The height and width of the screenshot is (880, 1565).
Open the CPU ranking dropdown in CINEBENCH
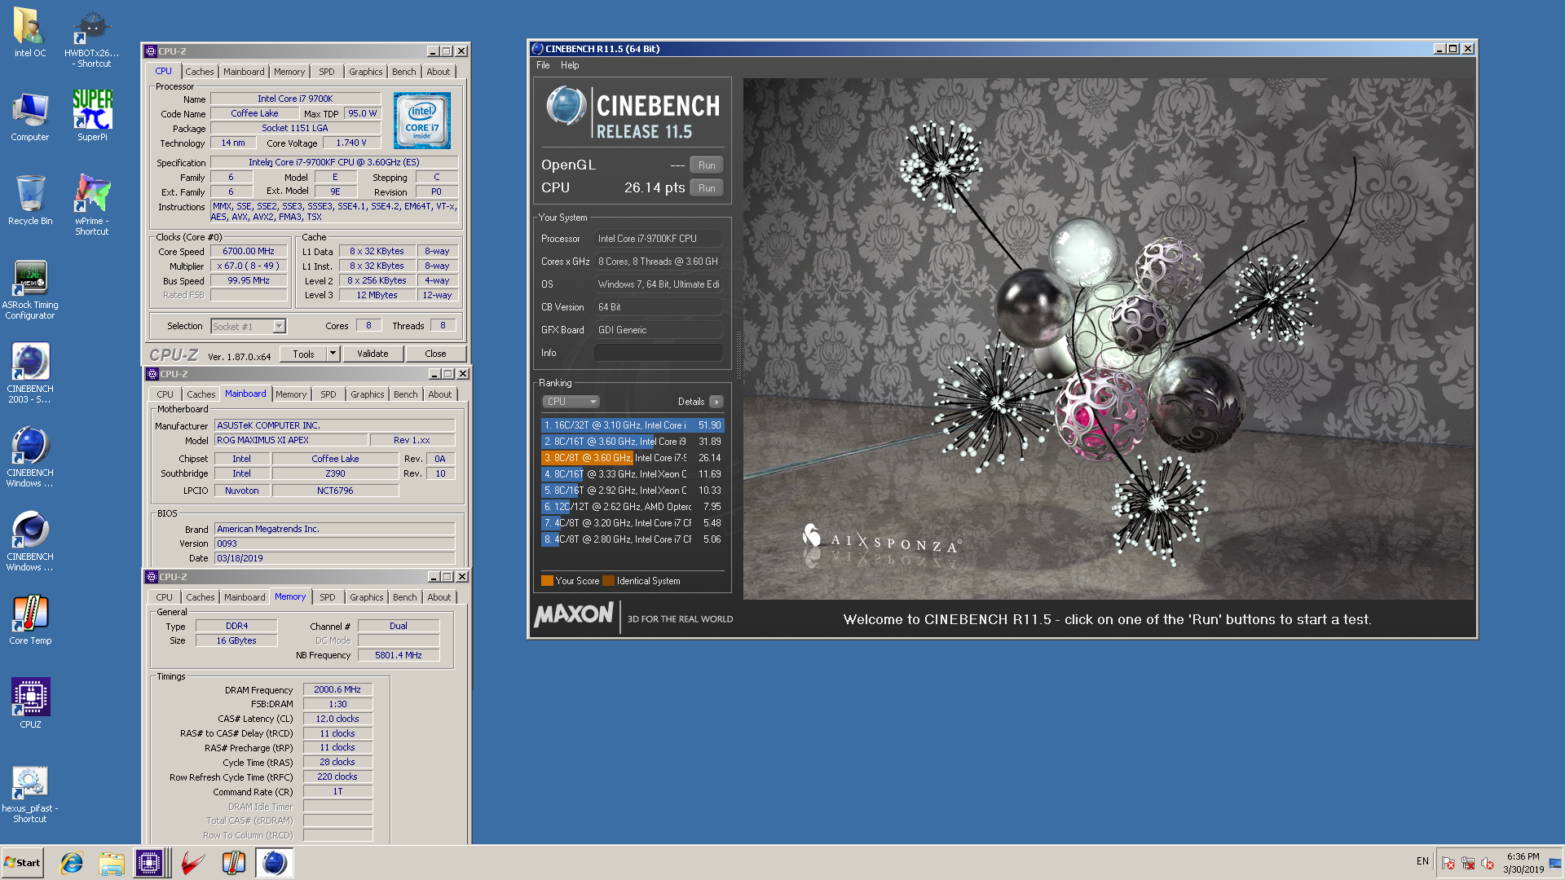coord(571,402)
